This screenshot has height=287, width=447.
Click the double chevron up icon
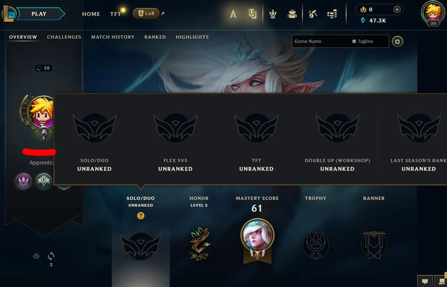(x=36, y=256)
